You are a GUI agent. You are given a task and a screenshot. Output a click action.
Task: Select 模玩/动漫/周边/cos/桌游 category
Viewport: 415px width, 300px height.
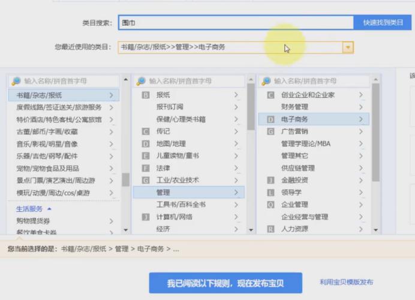[x=64, y=193]
